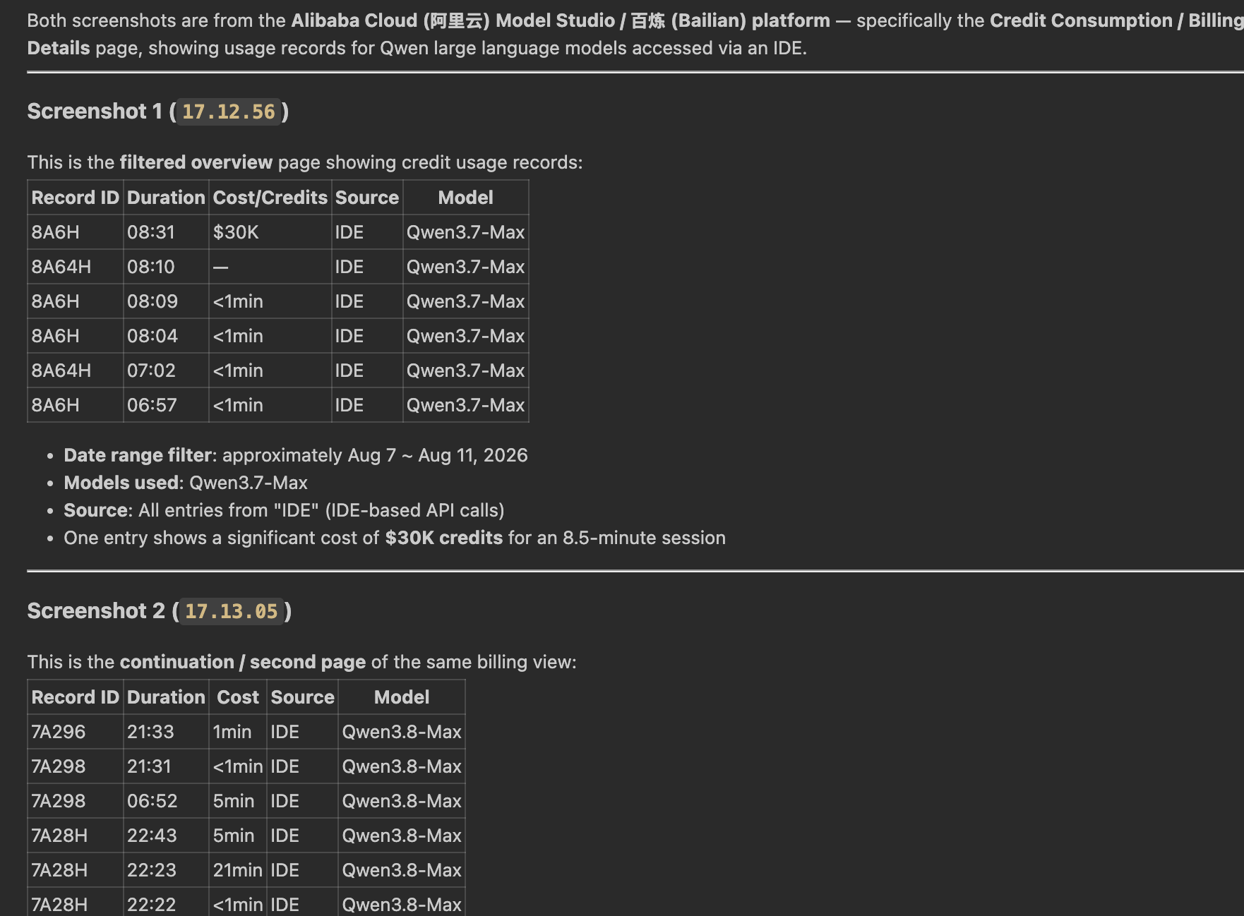Click "Cost" header in the Screenshot 2 table

[238, 697]
